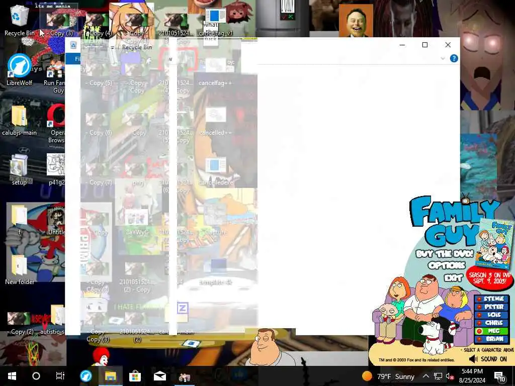Viewport: 515px width, 386px height.
Task: Select Brian character in Family Guy widget
Action: [x=491, y=339]
